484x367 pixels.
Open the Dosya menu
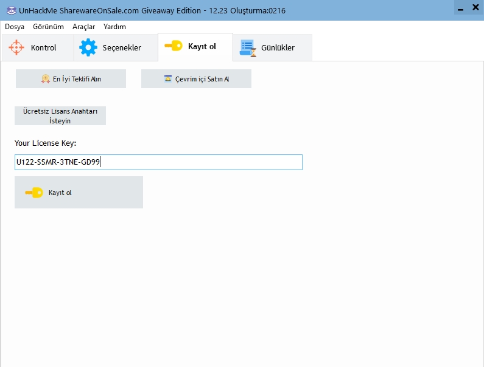(15, 27)
